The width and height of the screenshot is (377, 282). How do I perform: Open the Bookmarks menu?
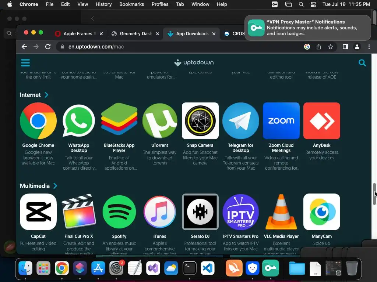(131, 4)
